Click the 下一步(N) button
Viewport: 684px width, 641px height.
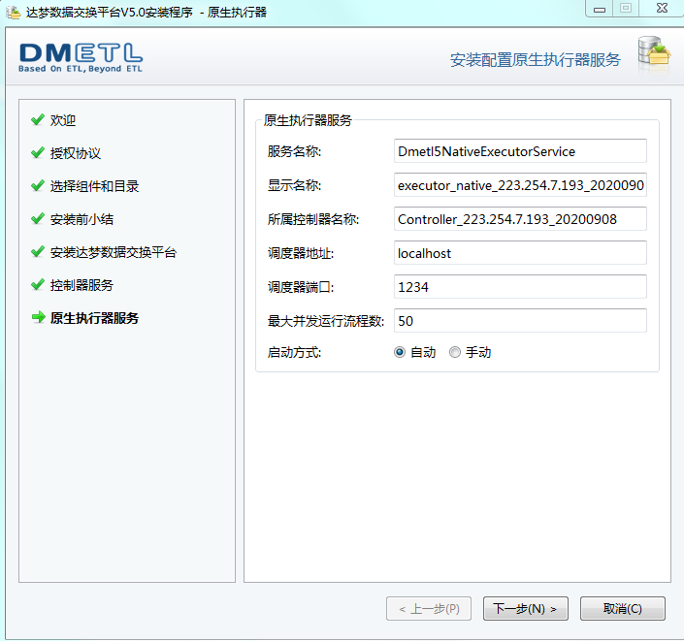526,608
